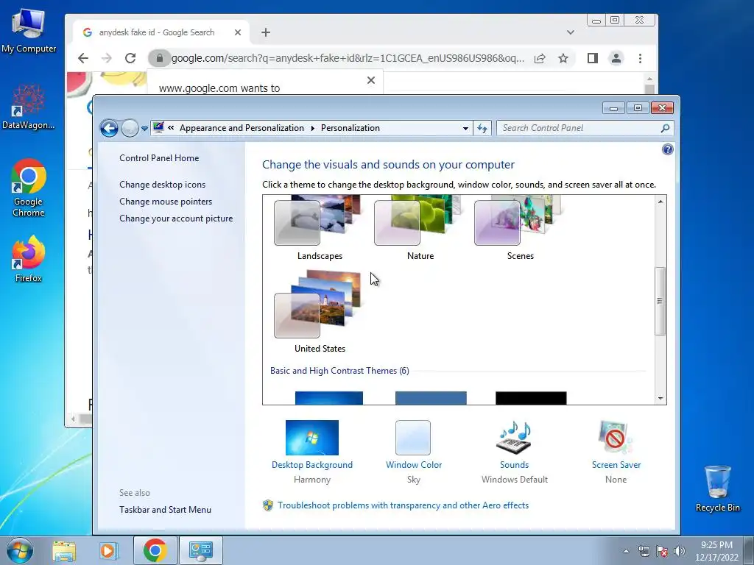The height and width of the screenshot is (565, 754).
Task: Click the search magnifier icon in Control Panel
Action: tap(665, 128)
